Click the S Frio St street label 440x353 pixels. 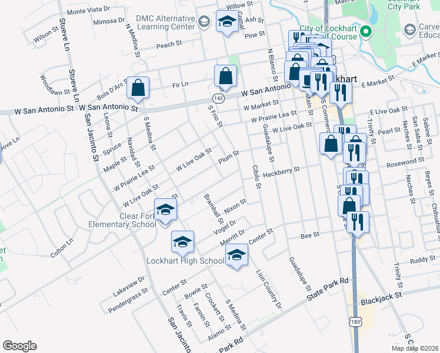(x=215, y=116)
